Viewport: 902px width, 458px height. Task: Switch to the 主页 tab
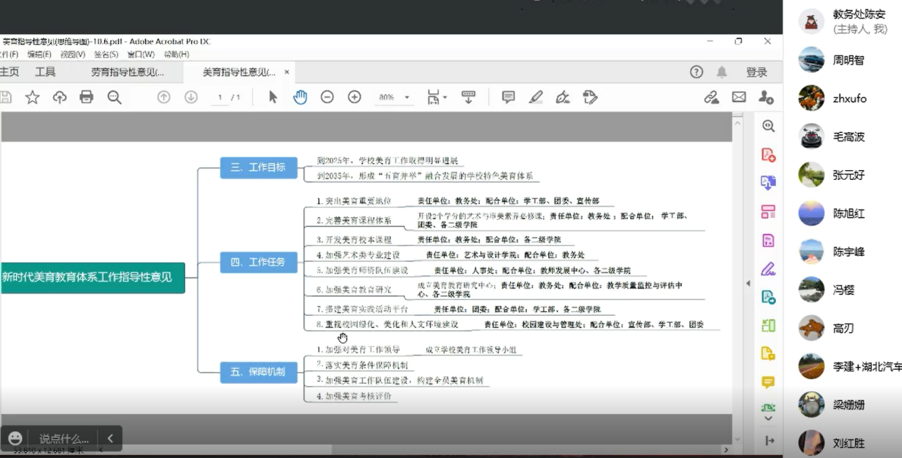click(10, 72)
